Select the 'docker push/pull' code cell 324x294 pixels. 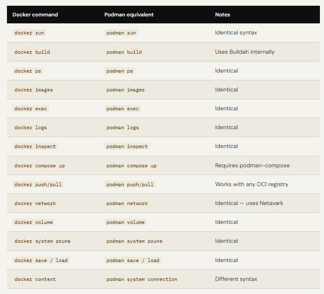pos(38,185)
